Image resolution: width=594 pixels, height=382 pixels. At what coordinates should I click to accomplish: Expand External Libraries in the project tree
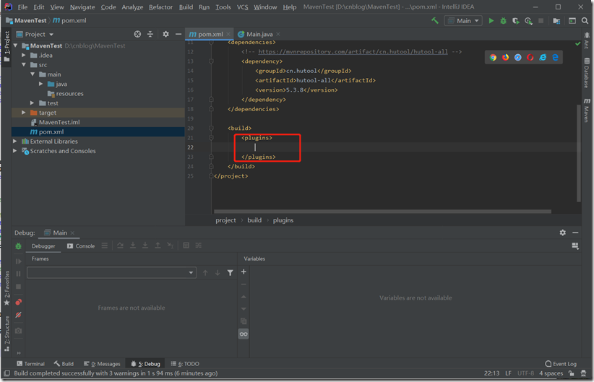(x=14, y=142)
